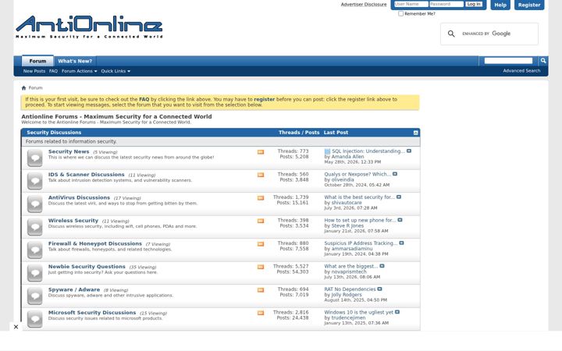The width and height of the screenshot is (562, 351).
Task: Open Firewall & Honeypot Discussions forum
Action: tap(95, 243)
